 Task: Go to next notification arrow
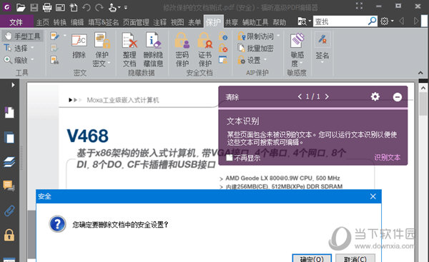pyautogui.click(x=327, y=96)
